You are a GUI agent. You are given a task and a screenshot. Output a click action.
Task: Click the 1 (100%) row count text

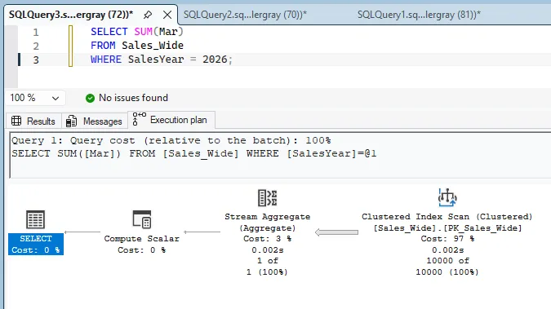tap(267, 272)
